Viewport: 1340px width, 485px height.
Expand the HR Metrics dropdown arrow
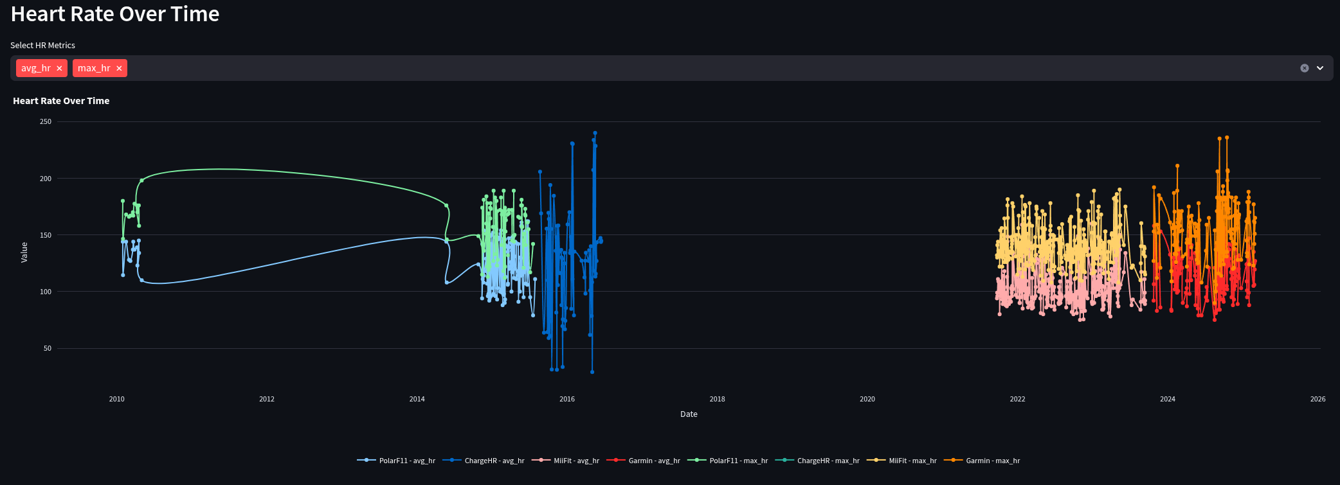point(1320,68)
